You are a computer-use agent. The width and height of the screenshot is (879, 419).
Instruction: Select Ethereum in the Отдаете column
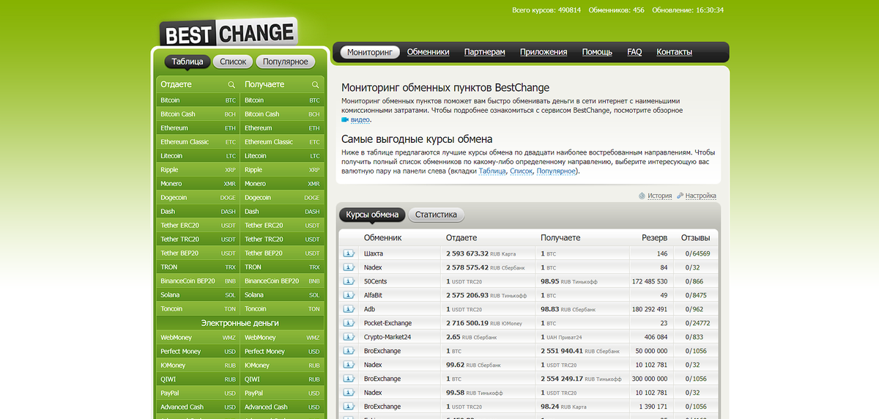point(198,128)
